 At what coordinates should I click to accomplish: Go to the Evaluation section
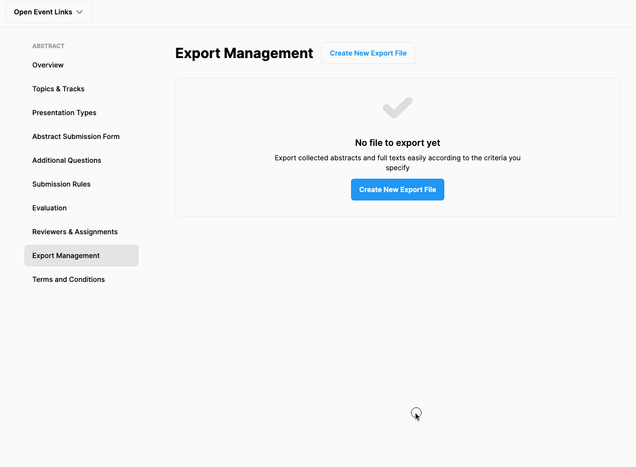coord(49,208)
